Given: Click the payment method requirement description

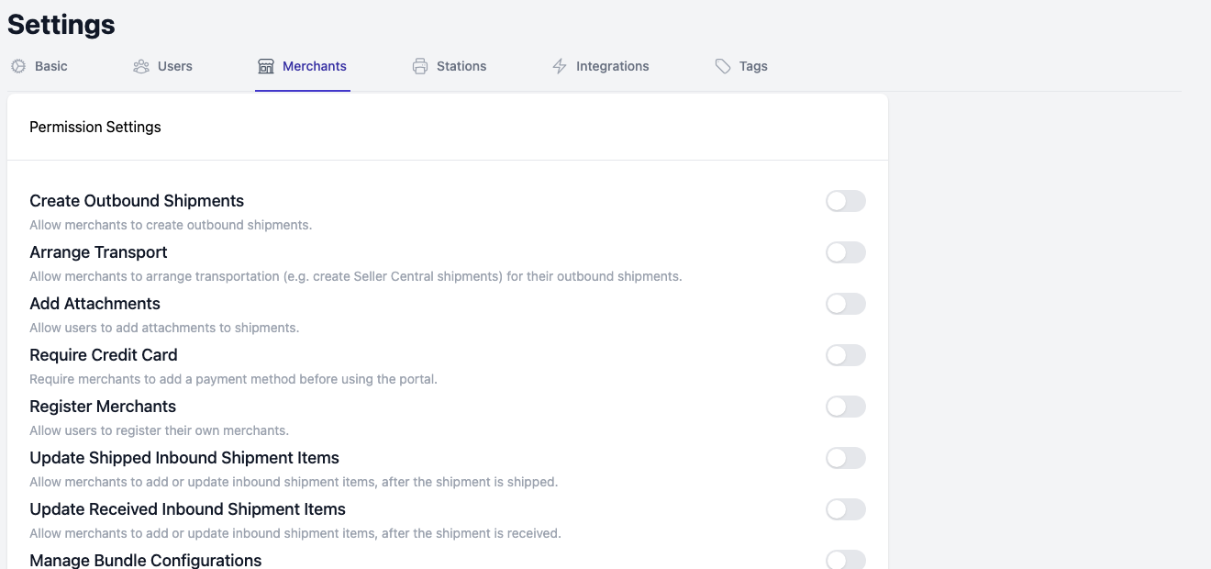Looking at the screenshot, I should tap(233, 379).
